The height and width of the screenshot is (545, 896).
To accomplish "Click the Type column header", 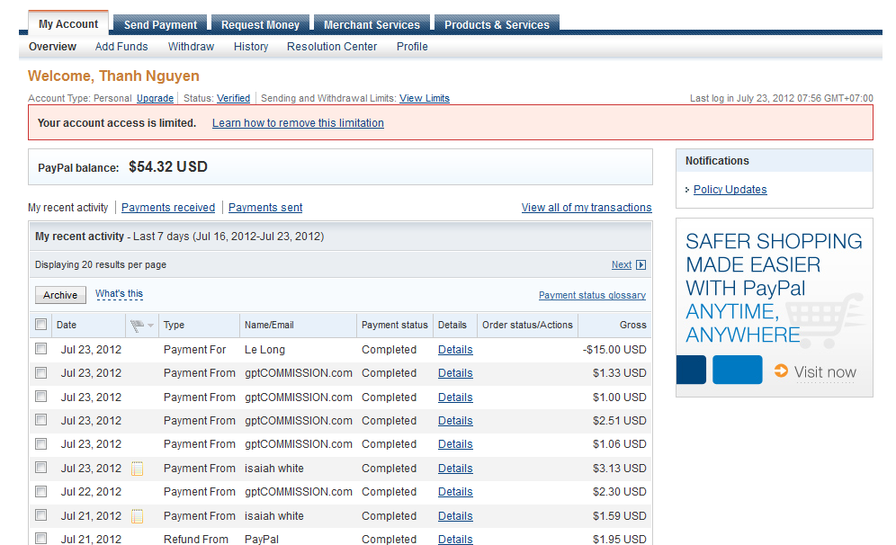I will tap(174, 325).
